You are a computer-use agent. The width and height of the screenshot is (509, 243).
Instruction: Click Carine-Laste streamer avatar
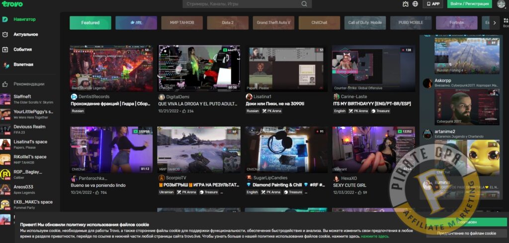pyautogui.click(x=337, y=97)
